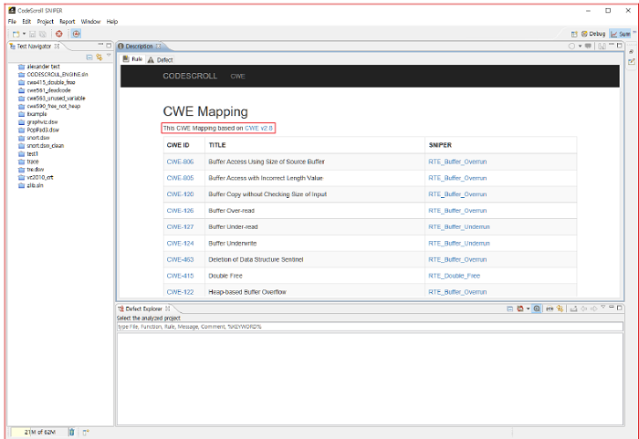
Task: Toggle the highlighted search icon in Defect Explorer
Action: click(537, 308)
